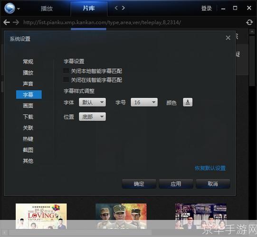The height and width of the screenshot is (237, 257).
Task: Click 恢复默认设置 link
Action: pyautogui.click(x=210, y=168)
